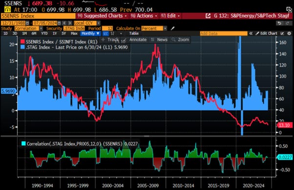Screen dimensions: 294x190
Task: Select the 3D range tab
Action: tap(15, 33)
